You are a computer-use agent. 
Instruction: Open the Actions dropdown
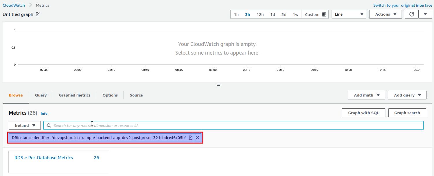click(x=385, y=14)
